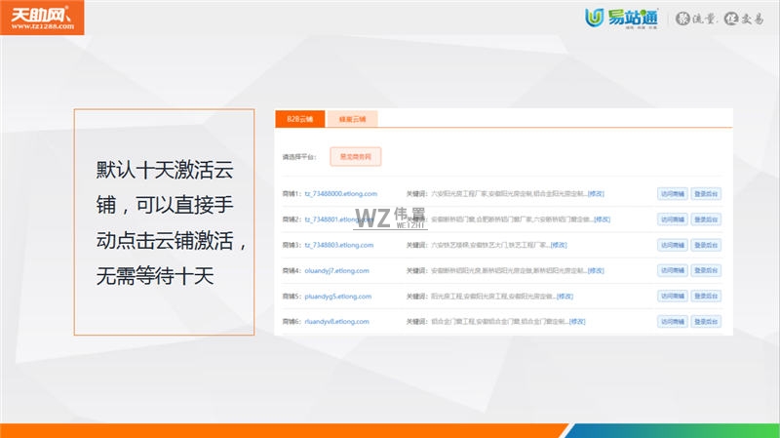
Task: Click 修改 for the 商铺2 keywords
Action: pos(602,219)
